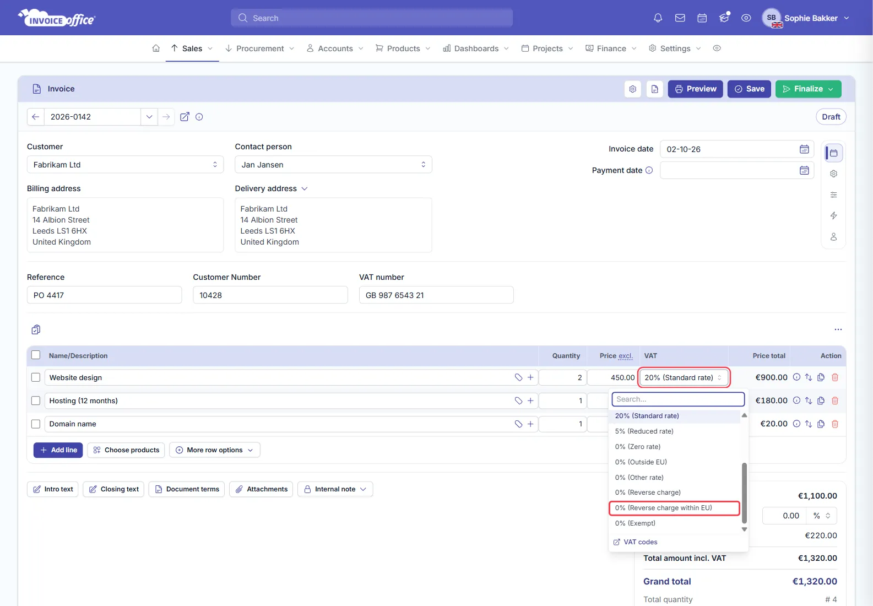
Task: Click the Preview button
Action: click(695, 89)
